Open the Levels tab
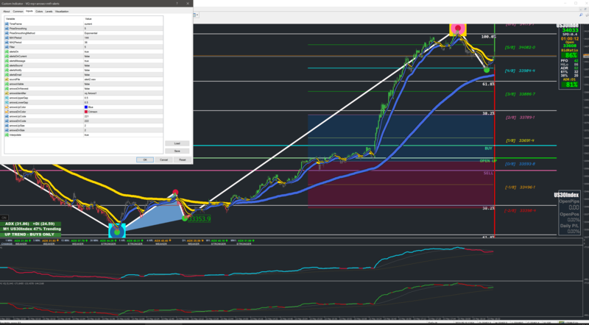589x325 pixels. click(x=49, y=11)
